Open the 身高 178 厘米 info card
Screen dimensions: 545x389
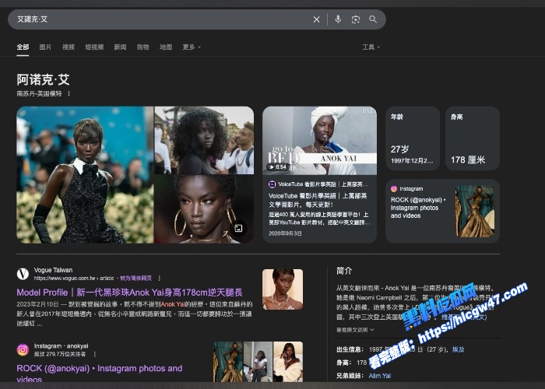pos(473,138)
